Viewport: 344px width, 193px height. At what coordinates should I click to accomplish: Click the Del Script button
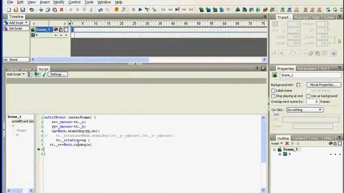pyautogui.click(x=16, y=28)
